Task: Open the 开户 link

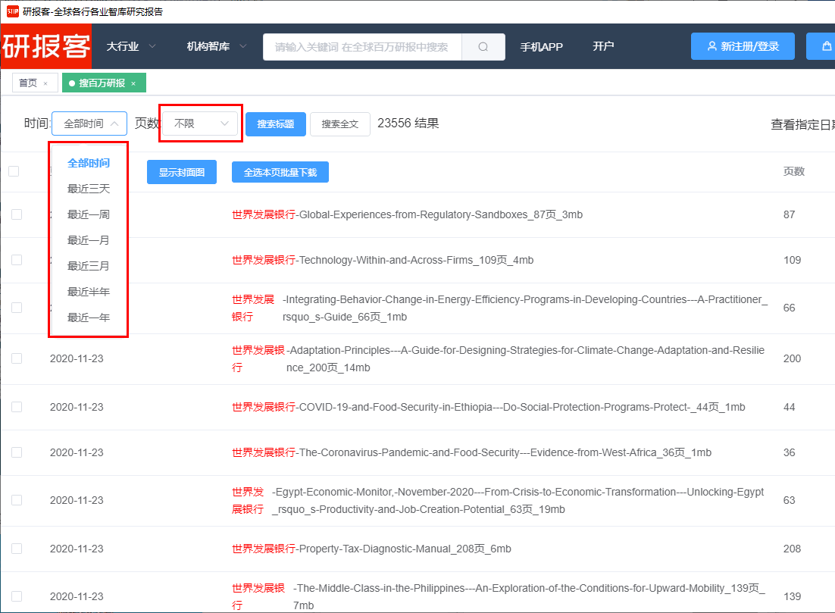Action: coord(603,46)
